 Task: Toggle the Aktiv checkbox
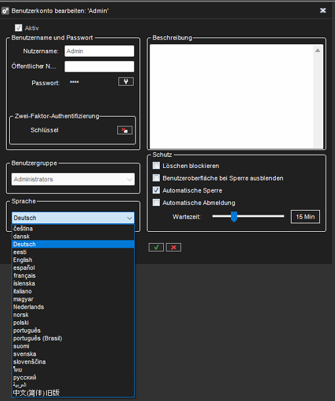[x=18, y=28]
